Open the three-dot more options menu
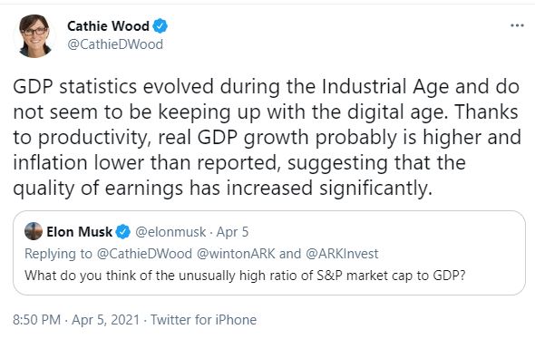Image resolution: width=535 pixels, height=339 pixels. (x=517, y=25)
